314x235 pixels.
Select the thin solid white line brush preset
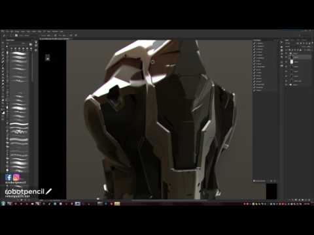click(x=19, y=124)
